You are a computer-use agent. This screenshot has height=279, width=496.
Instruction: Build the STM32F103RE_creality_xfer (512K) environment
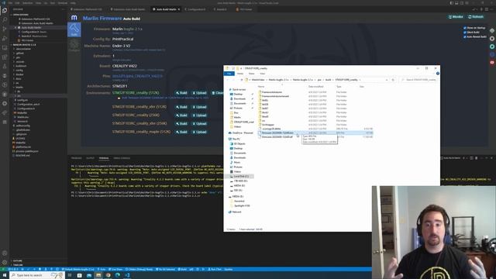coord(181,107)
